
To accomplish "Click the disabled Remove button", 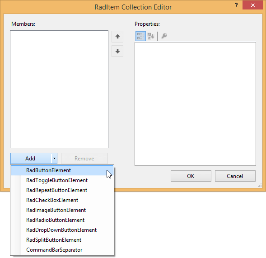I will [84, 158].
